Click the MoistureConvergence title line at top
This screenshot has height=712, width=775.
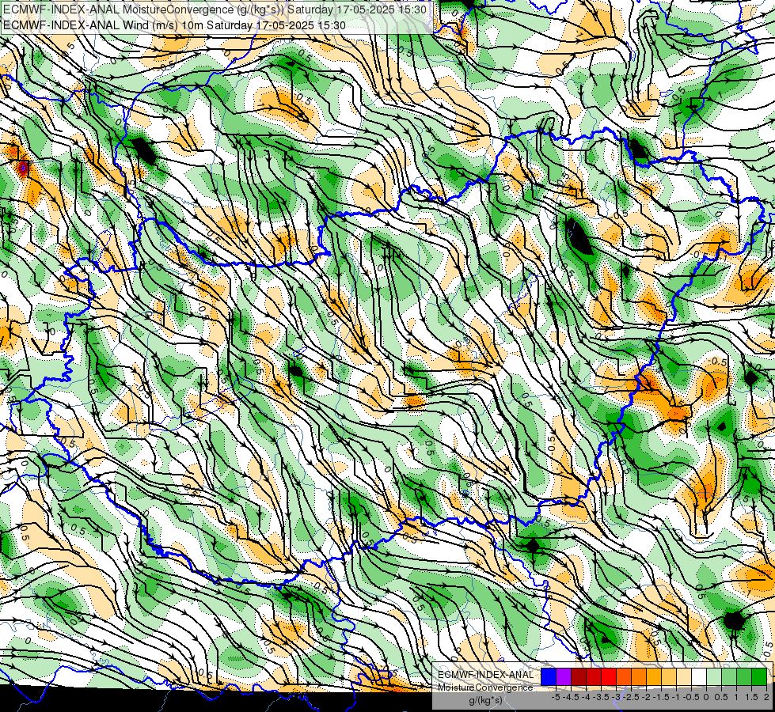(x=215, y=9)
